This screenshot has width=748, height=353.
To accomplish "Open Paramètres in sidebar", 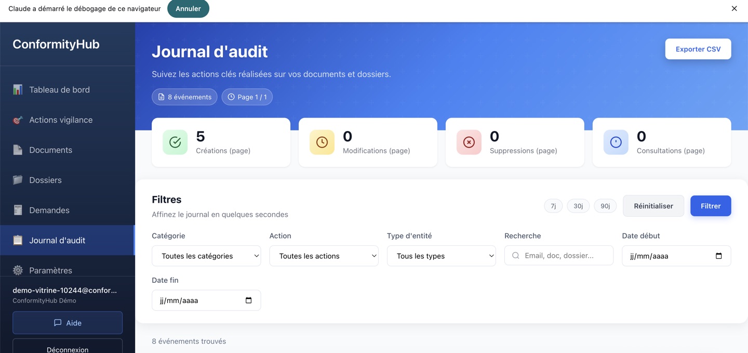I will pos(68,269).
